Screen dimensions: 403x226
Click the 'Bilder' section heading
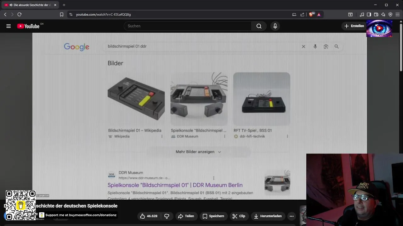115,63
